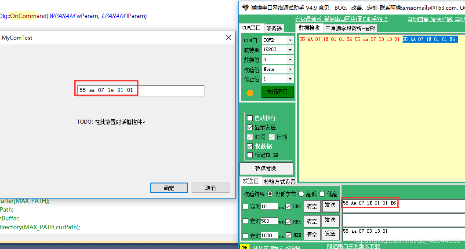Close the MyComTest dialog
The height and width of the screenshot is (249, 465).
(229, 37)
